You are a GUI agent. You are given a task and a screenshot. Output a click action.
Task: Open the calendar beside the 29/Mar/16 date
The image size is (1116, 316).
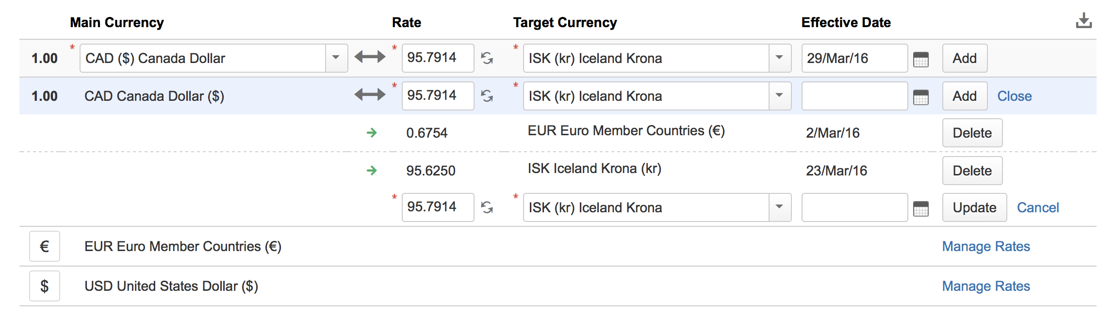(x=920, y=59)
